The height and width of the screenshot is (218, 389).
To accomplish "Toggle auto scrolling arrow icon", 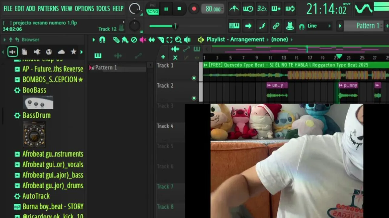I will (248, 26).
